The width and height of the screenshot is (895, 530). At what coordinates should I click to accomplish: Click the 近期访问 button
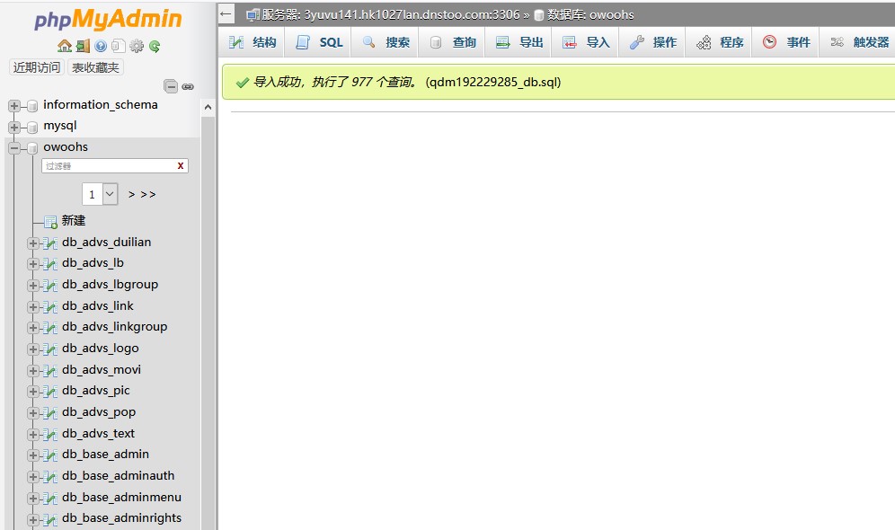coord(37,67)
